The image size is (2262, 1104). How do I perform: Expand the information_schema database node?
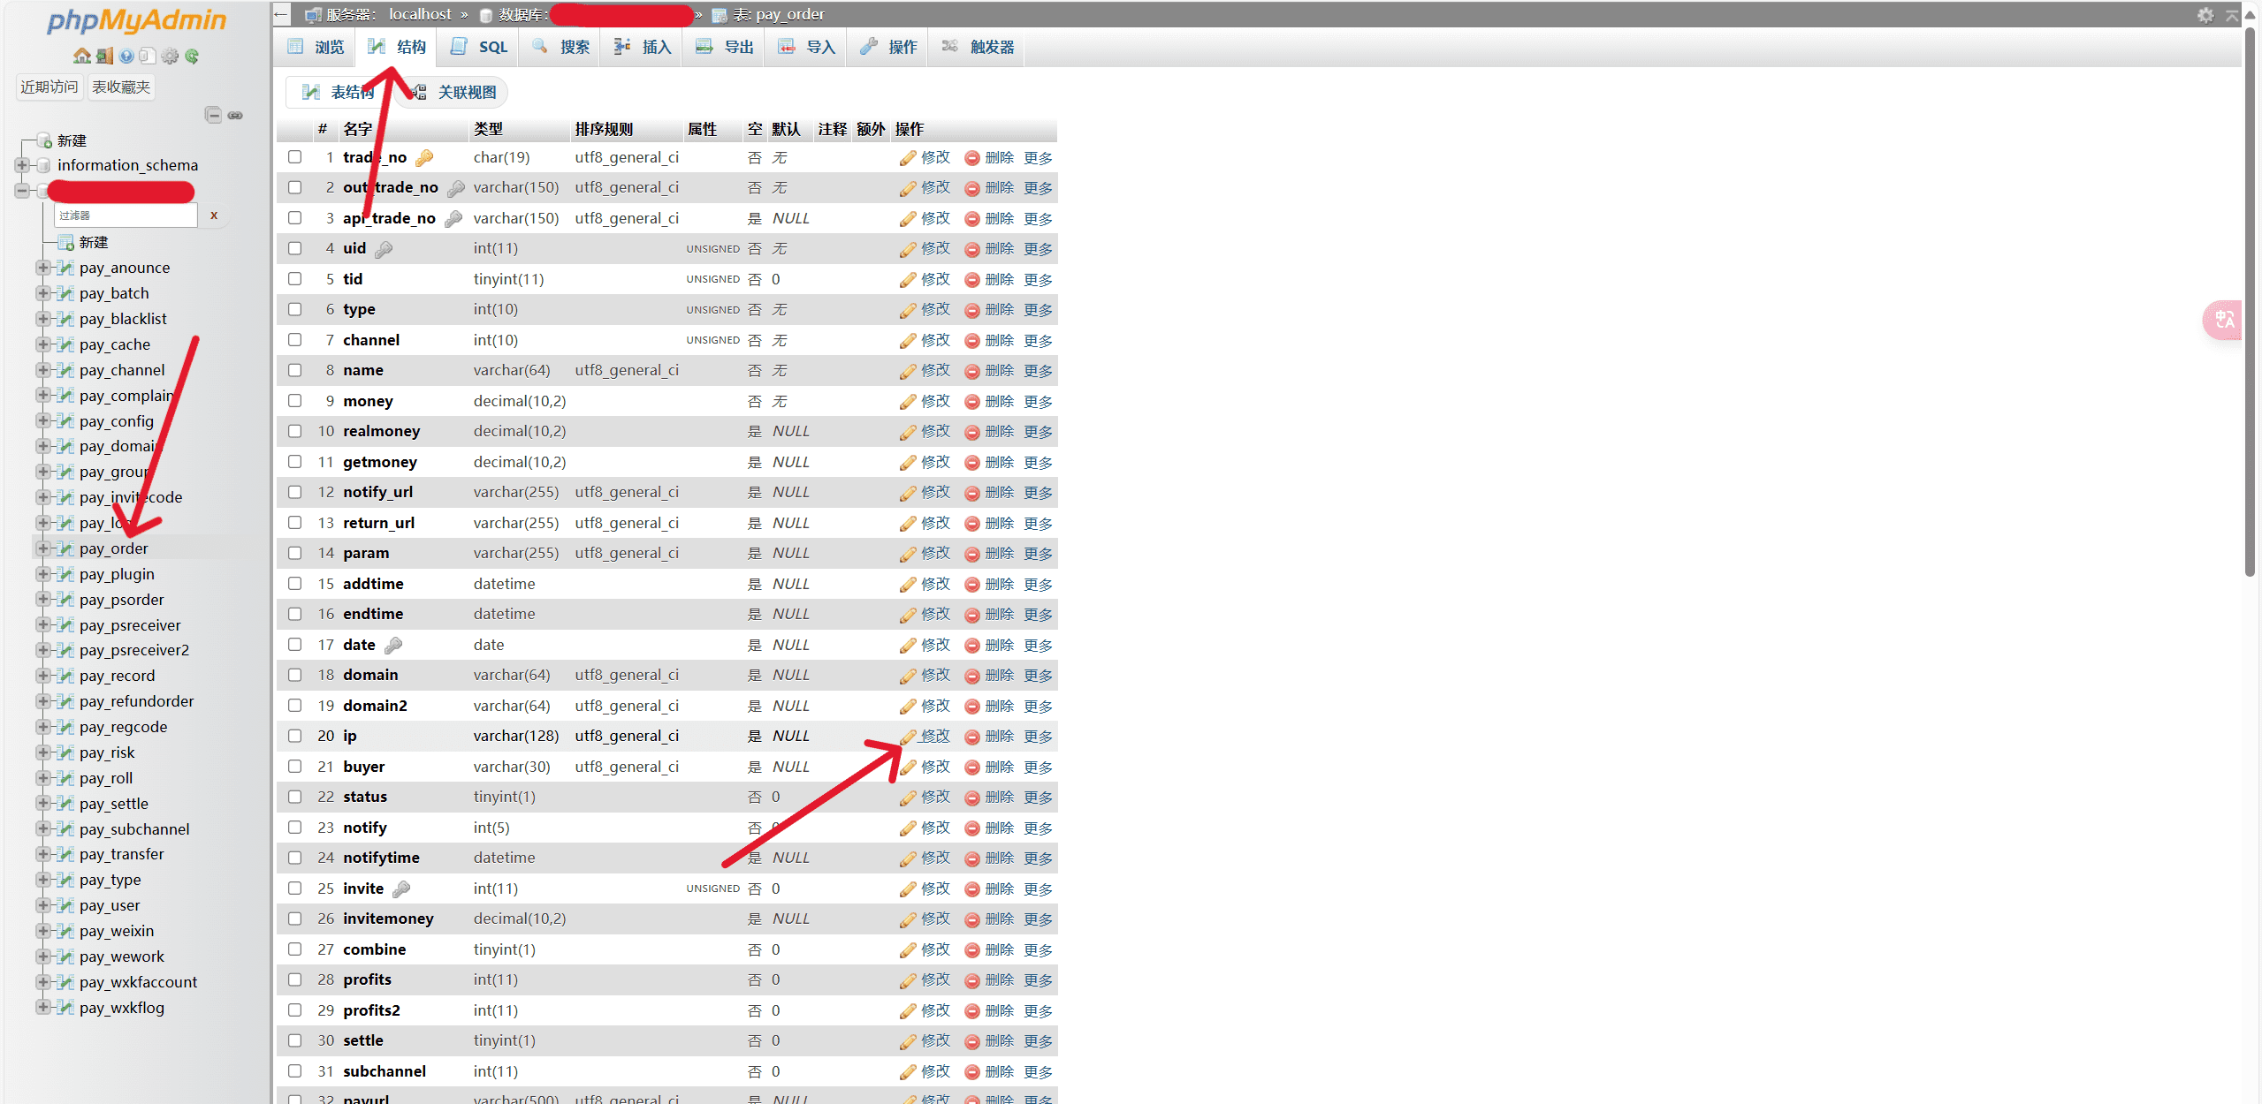[21, 165]
